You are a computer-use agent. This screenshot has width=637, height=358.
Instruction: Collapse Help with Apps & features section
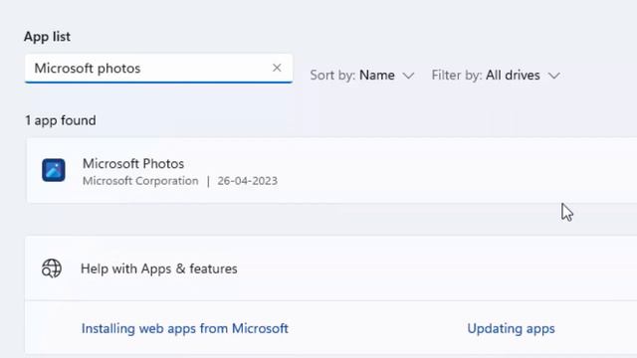tap(330, 268)
